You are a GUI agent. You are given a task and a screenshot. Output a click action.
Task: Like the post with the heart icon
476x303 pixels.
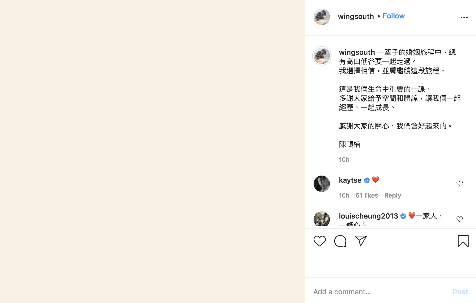point(319,241)
